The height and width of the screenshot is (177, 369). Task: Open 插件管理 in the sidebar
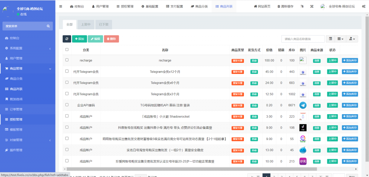point(27,150)
